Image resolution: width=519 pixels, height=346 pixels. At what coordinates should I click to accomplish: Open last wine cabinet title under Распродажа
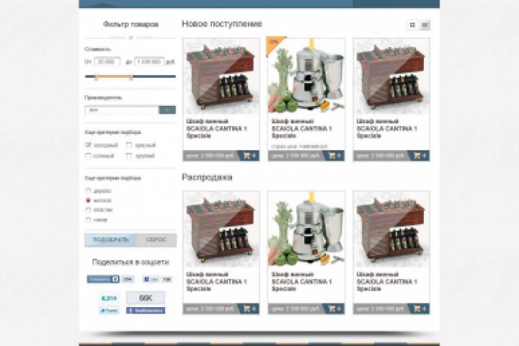pos(386,281)
